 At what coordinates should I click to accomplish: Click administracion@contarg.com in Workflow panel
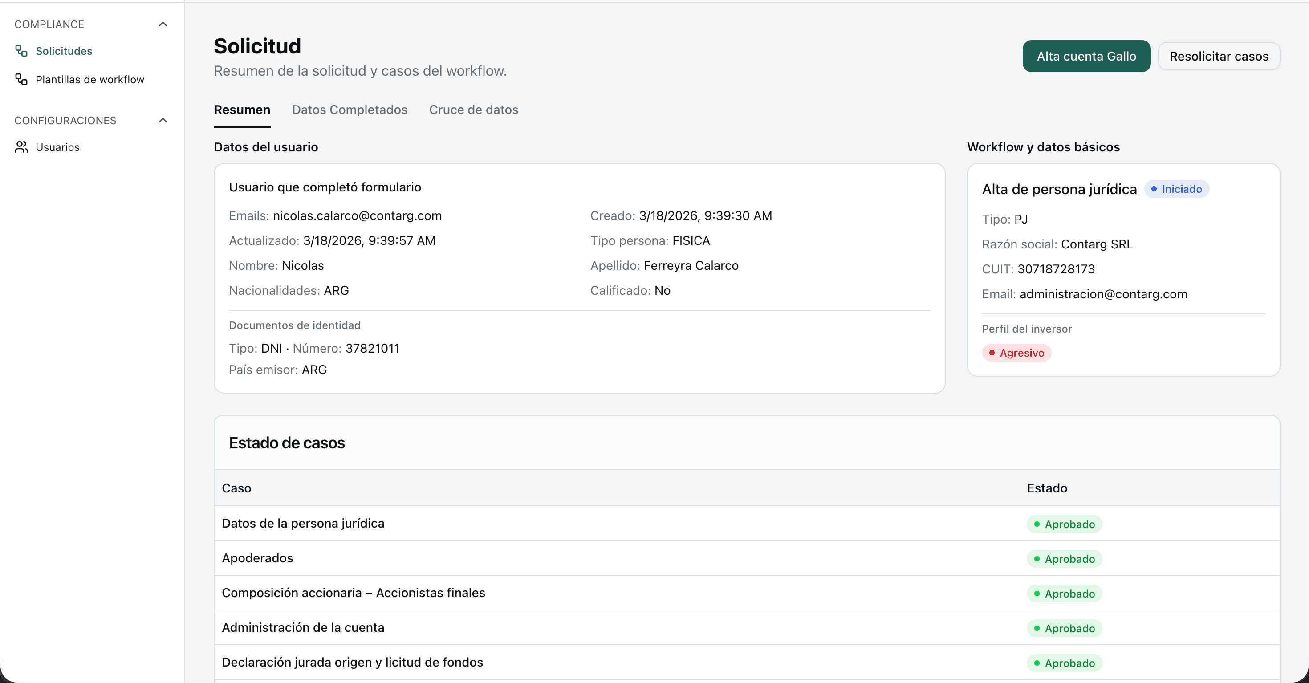tap(1104, 294)
